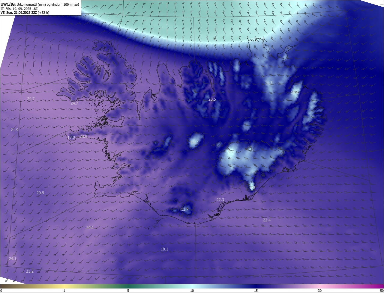Click the map value label 20.5
The image size is (384, 293).
click(212, 99)
